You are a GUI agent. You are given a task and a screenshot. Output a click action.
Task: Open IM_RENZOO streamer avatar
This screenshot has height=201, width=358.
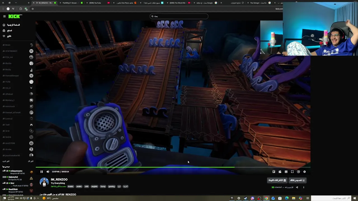44,182
